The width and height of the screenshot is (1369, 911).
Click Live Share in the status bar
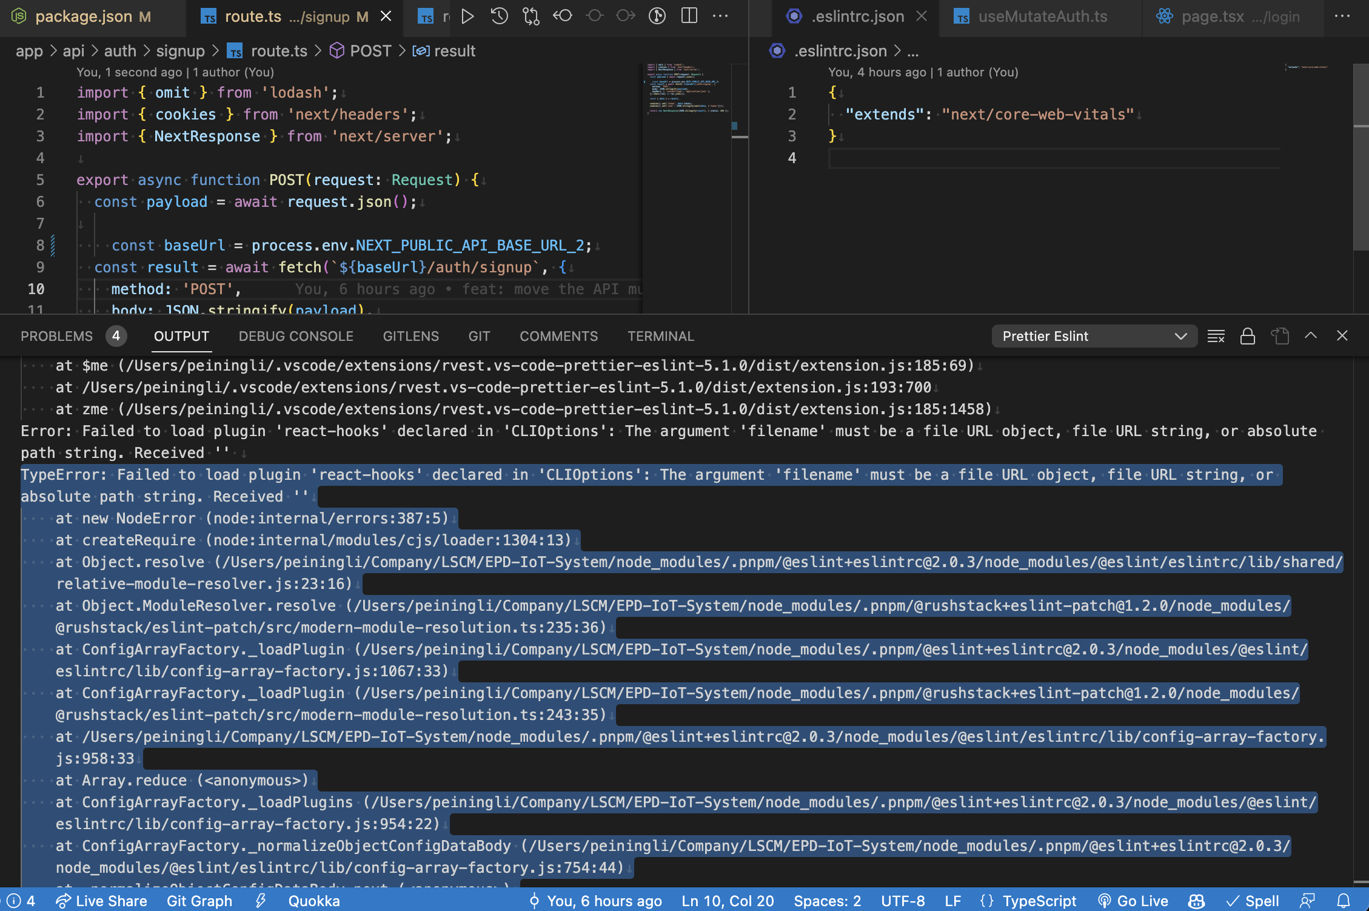(x=101, y=901)
